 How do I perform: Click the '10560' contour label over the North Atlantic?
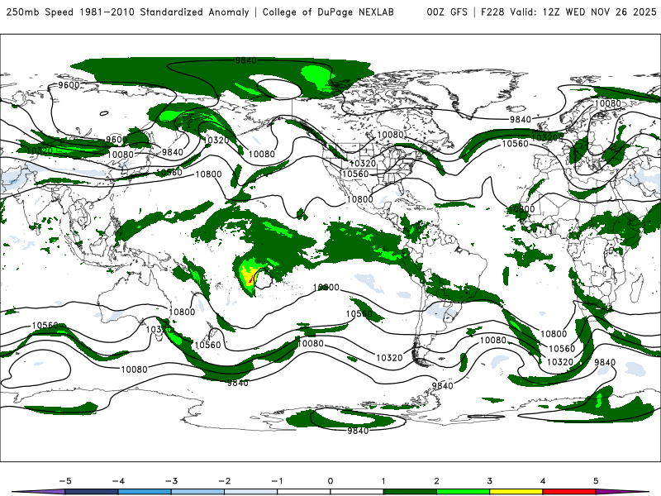[515, 144]
